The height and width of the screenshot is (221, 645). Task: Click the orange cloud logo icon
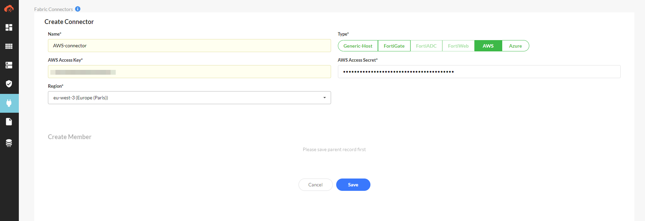coord(9,9)
